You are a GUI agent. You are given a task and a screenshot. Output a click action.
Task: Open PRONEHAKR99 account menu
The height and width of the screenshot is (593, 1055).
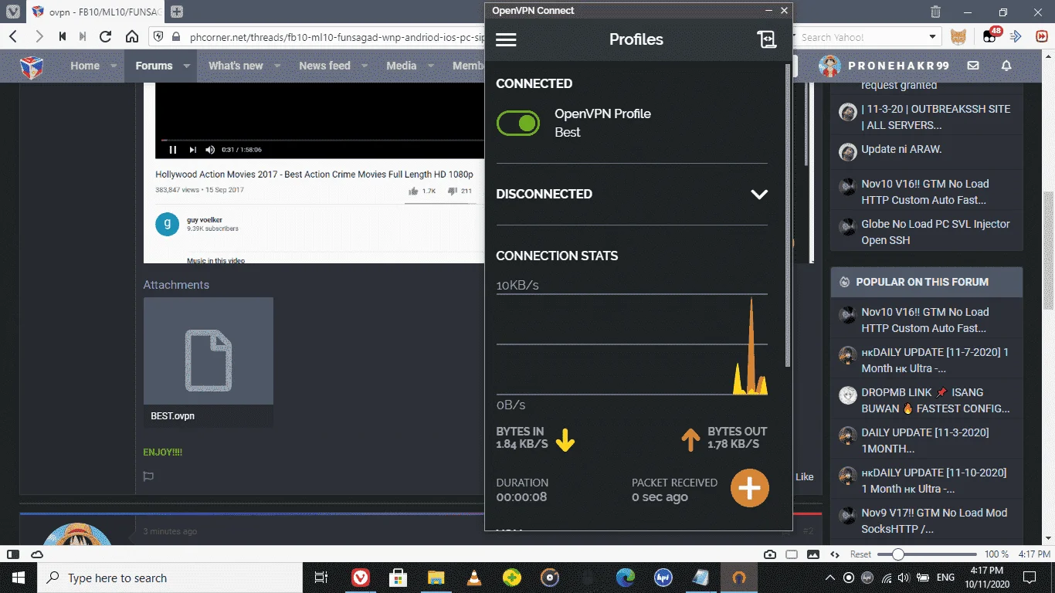pos(884,66)
